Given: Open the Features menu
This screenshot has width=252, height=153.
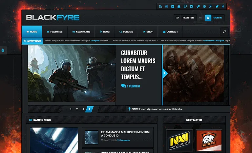Looking at the screenshot, I should tap(55, 32).
